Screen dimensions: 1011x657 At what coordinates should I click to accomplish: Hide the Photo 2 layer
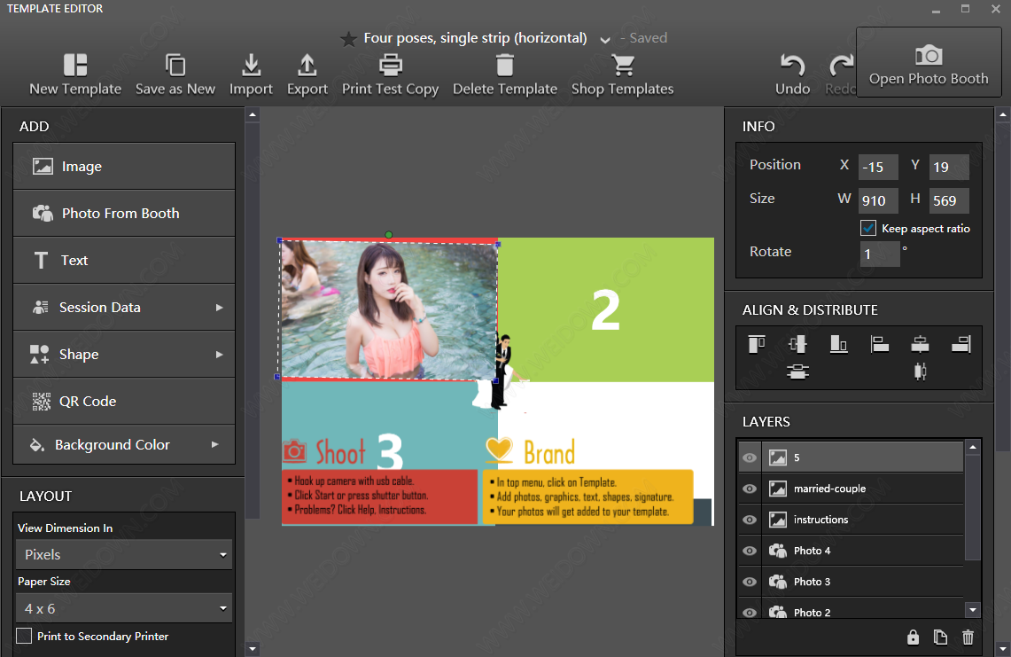click(x=750, y=612)
